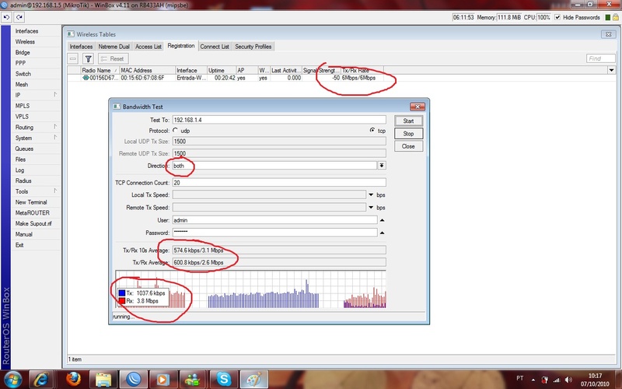
Task: Click the WinBox redo arrow icon
Action: click(19, 17)
